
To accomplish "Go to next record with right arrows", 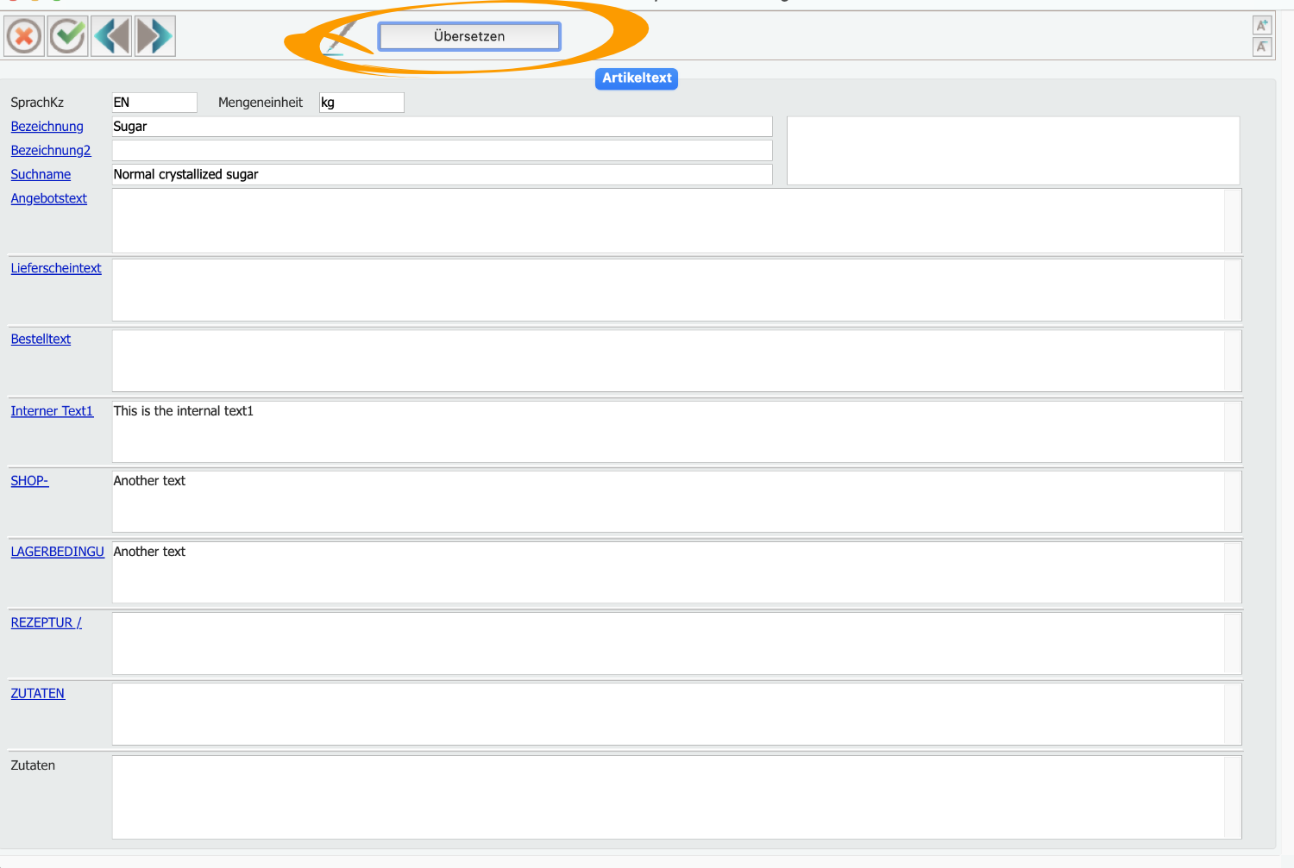I will click(x=155, y=36).
